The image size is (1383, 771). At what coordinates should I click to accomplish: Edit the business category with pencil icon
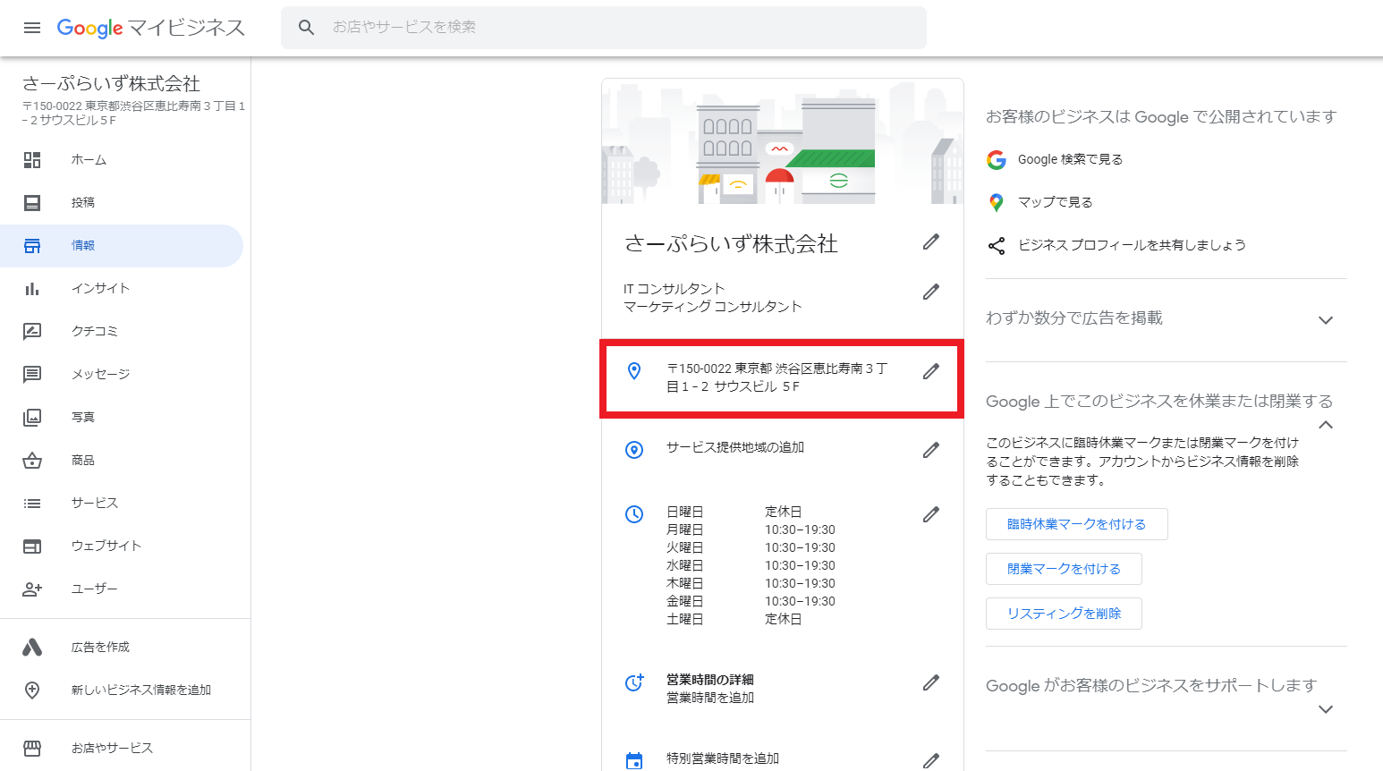931,292
